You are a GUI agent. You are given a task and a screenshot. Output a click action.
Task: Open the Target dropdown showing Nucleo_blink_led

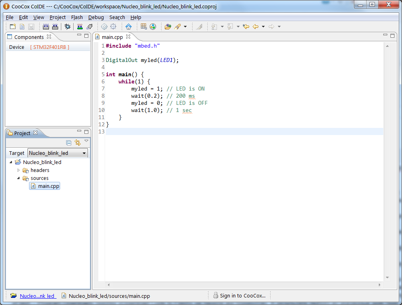84,153
